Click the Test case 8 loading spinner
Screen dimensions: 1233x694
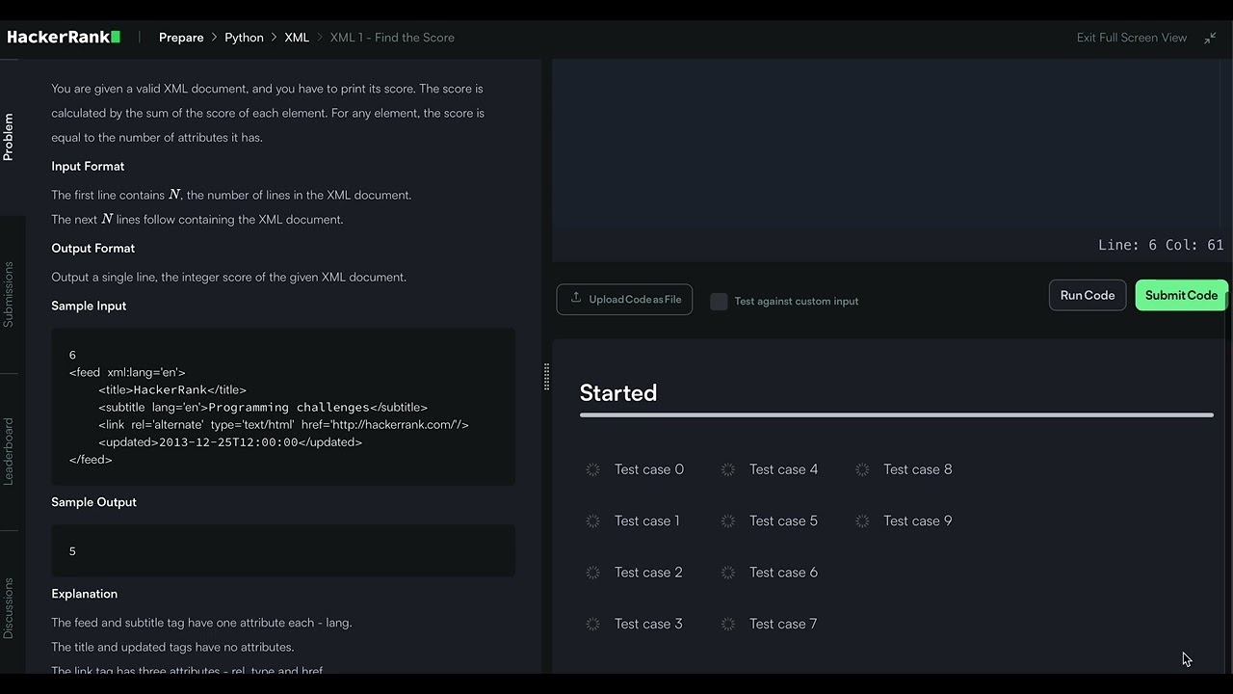[862, 469]
